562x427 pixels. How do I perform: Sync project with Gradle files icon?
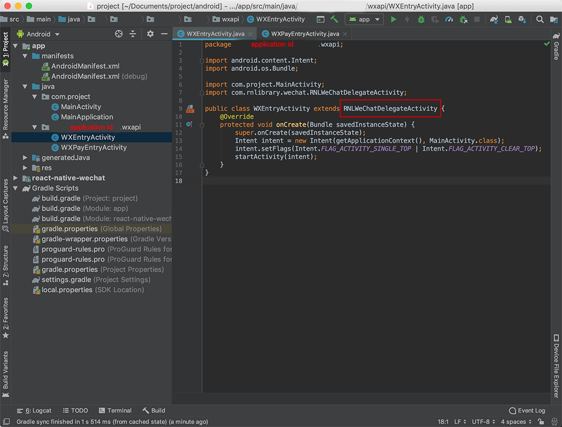[494, 19]
